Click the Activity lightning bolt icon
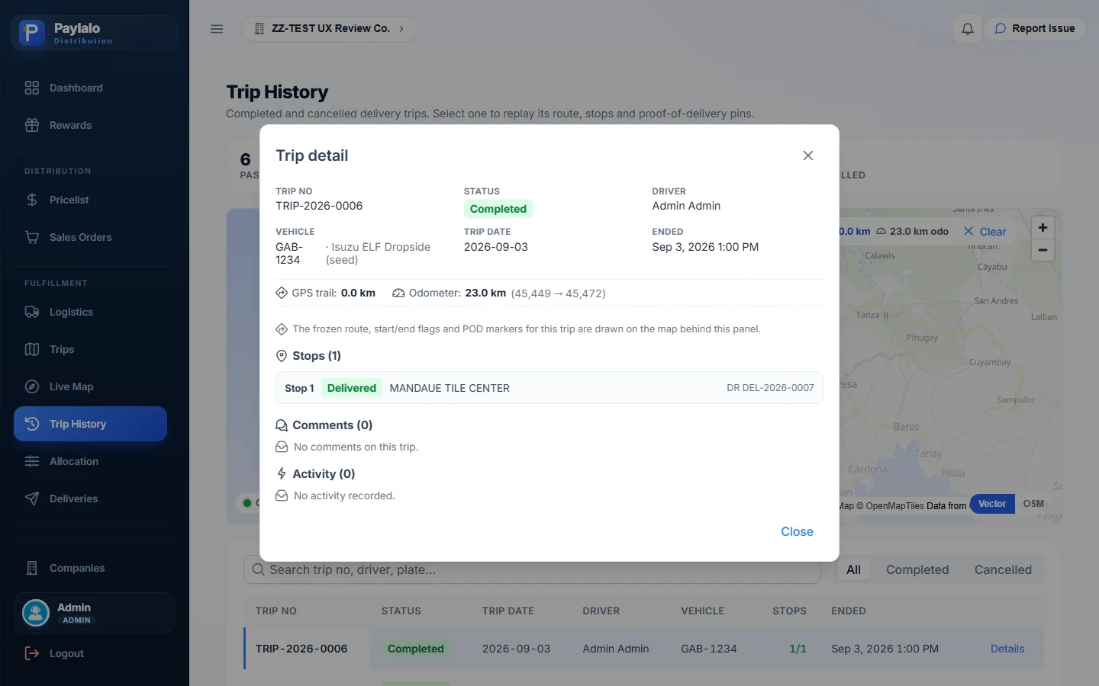Viewport: 1099px width, 686px height. click(x=282, y=473)
